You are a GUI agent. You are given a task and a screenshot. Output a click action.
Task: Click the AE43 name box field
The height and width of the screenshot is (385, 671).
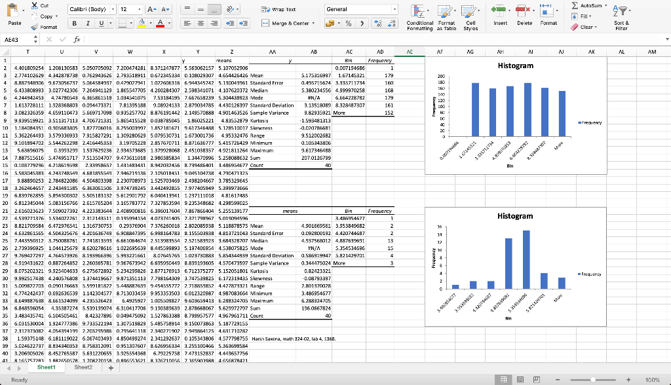[x=17, y=39]
